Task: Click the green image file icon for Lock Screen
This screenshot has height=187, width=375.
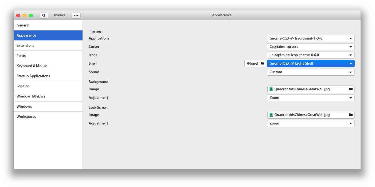Action: [x=271, y=115]
